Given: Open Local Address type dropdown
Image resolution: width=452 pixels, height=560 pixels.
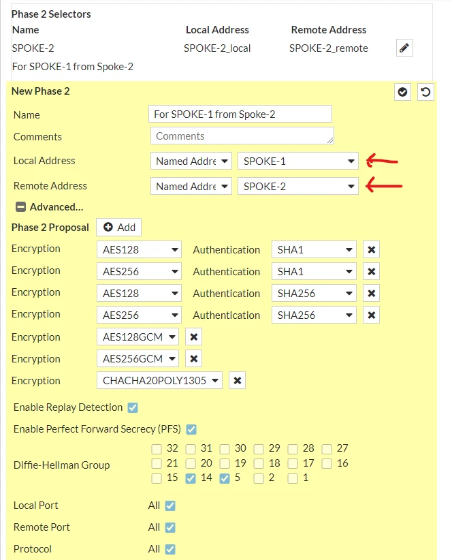Looking at the screenshot, I should tap(191, 161).
